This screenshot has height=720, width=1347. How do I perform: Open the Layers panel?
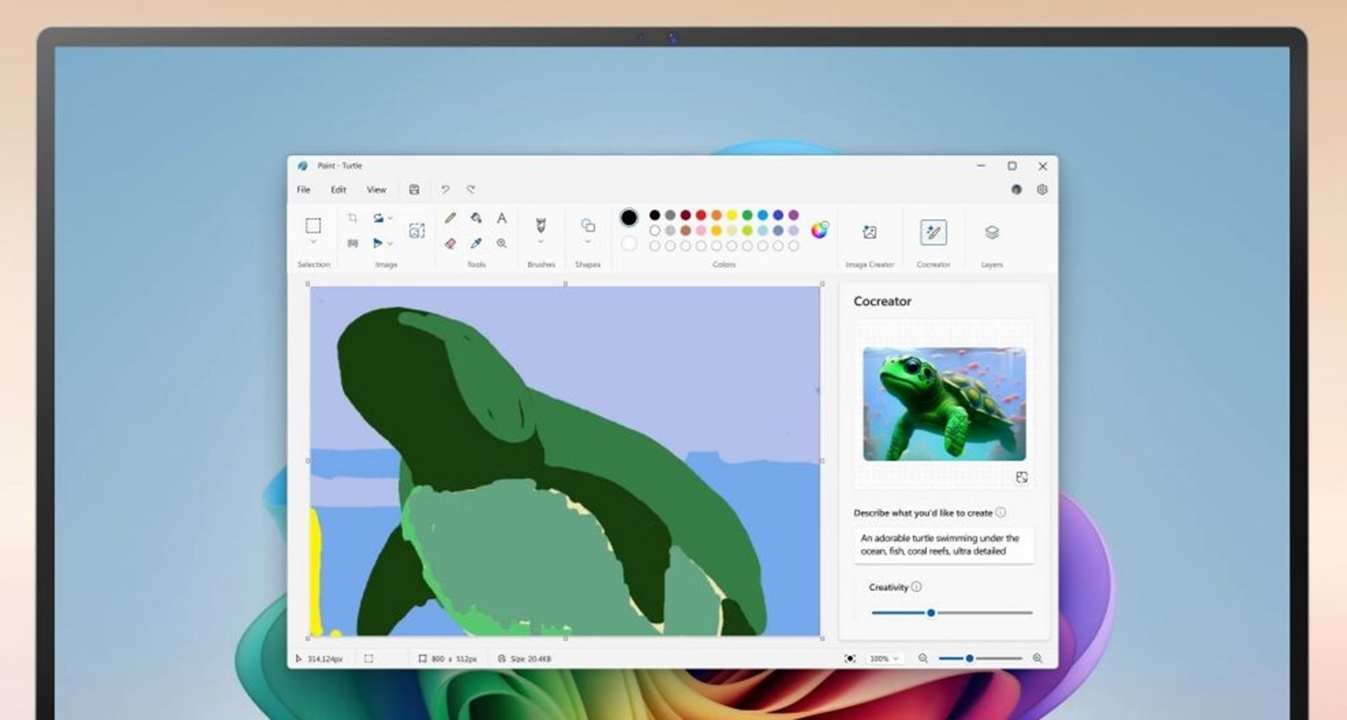pyautogui.click(x=991, y=233)
